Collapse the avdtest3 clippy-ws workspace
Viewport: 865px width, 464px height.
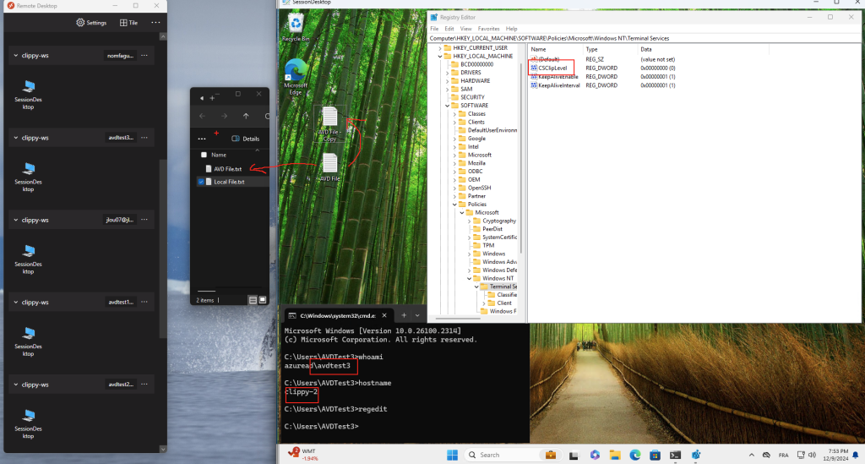click(16, 138)
